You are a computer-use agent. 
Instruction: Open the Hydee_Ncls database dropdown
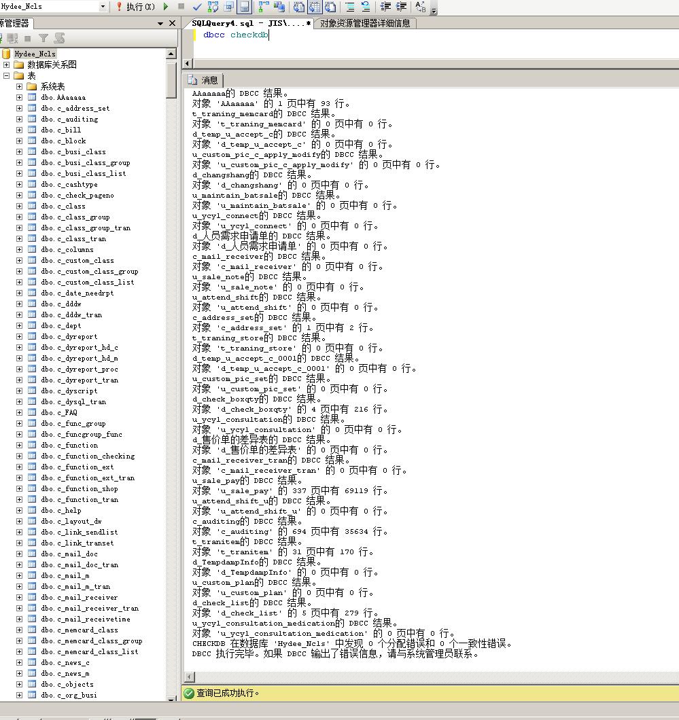103,6
